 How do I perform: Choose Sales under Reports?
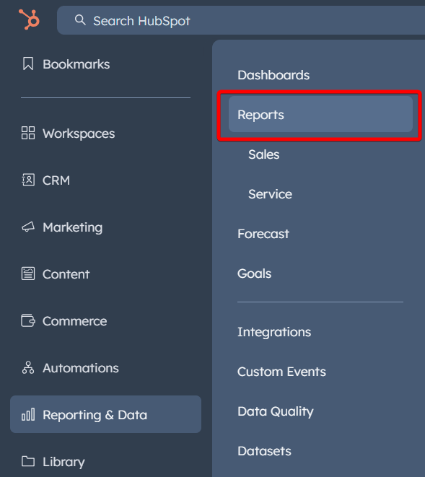tap(264, 154)
